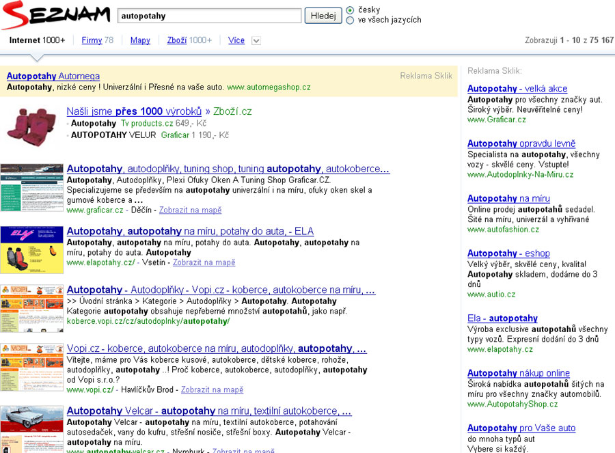
Task: Open 'Našli jsme přes 1000 výrobků' link
Action: [134, 111]
